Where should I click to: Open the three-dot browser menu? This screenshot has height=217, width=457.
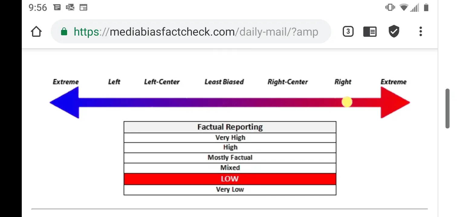point(420,32)
